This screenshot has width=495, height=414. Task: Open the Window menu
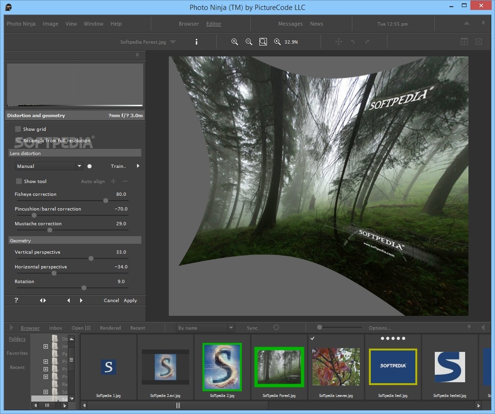(x=93, y=24)
